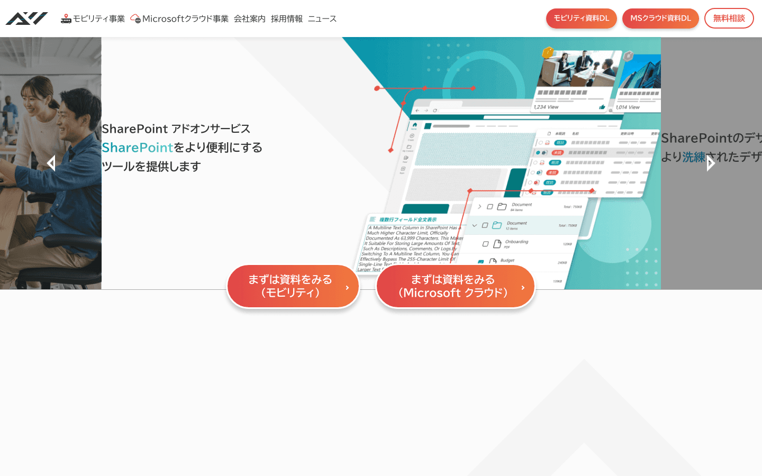This screenshot has height=476, width=762.
Task: Click まずは資料をみる（モビリティ） button
Action: point(293,286)
